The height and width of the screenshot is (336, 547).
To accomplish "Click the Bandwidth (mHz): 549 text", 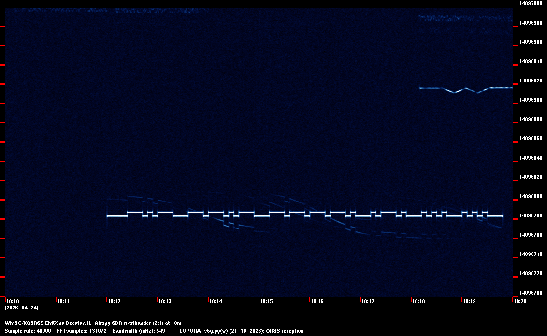I will (139, 331).
